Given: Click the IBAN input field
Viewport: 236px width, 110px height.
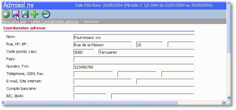Looking at the screenshot, I should pyautogui.click(x=153, y=96).
